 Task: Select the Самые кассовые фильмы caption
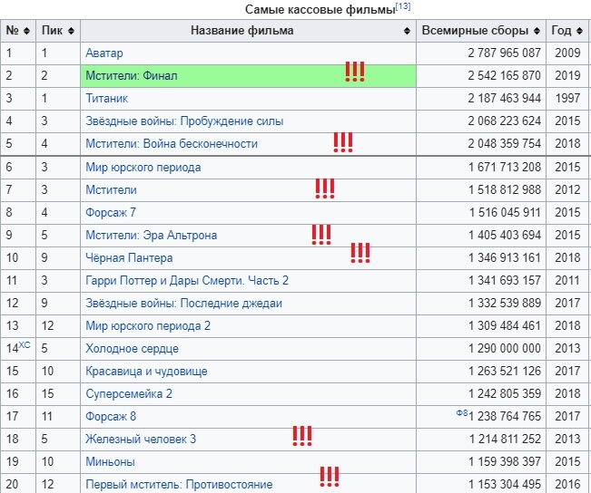(x=320, y=9)
